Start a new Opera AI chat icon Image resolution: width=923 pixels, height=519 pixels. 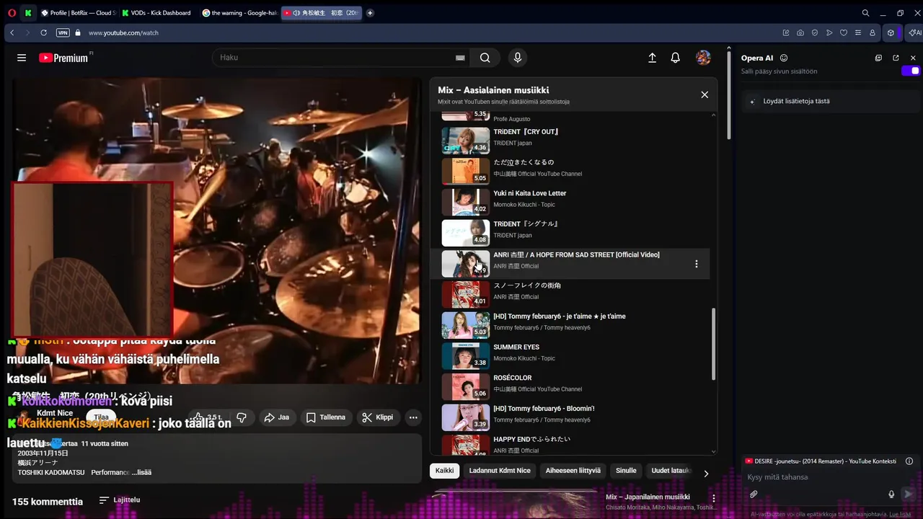coord(878,58)
